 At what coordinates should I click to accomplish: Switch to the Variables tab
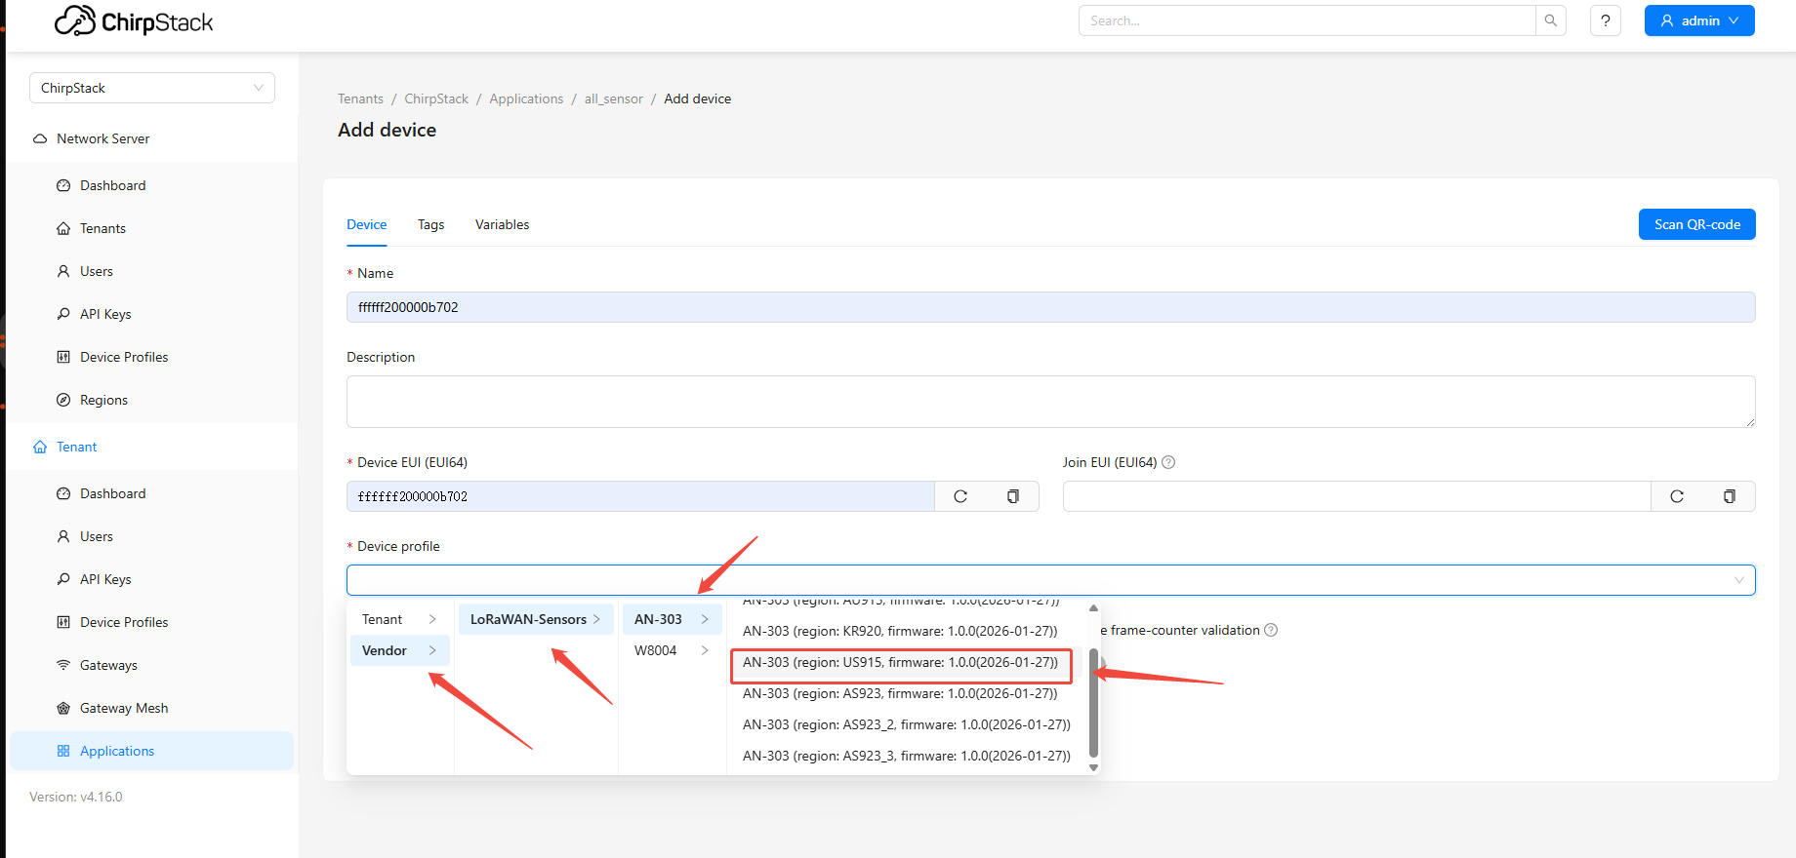coord(502,224)
